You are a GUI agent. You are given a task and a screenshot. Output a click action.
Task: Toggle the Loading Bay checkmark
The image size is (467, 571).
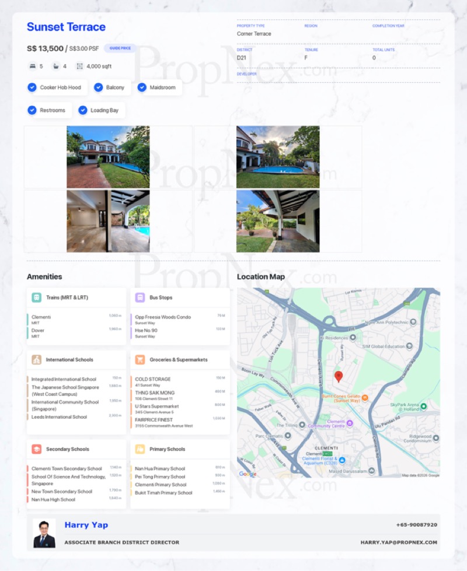tap(83, 110)
